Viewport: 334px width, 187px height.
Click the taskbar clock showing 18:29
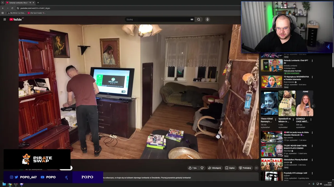click(328, 184)
